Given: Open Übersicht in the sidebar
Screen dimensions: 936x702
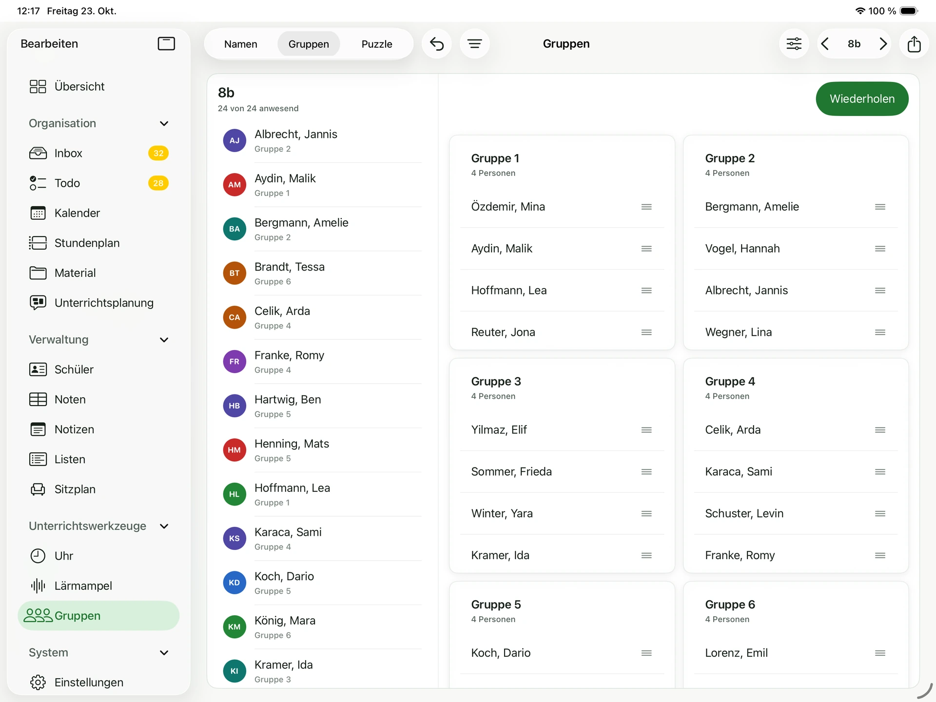Looking at the screenshot, I should pos(98,86).
